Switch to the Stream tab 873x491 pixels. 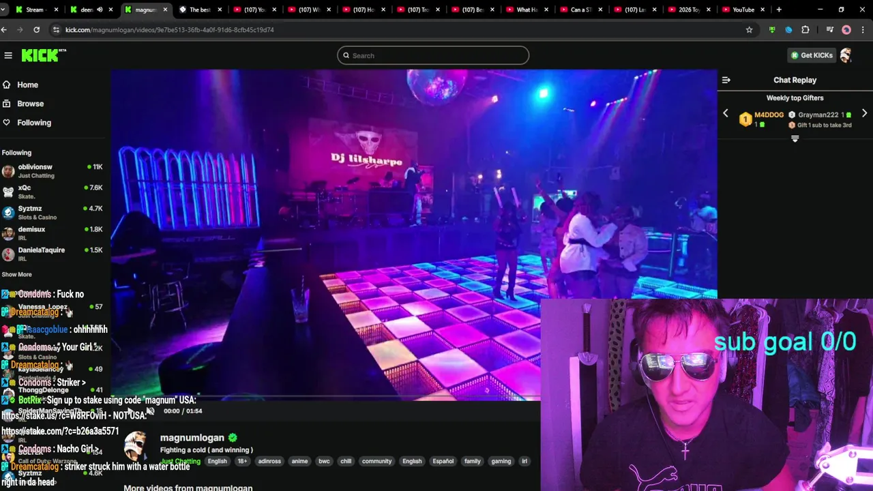(x=38, y=10)
